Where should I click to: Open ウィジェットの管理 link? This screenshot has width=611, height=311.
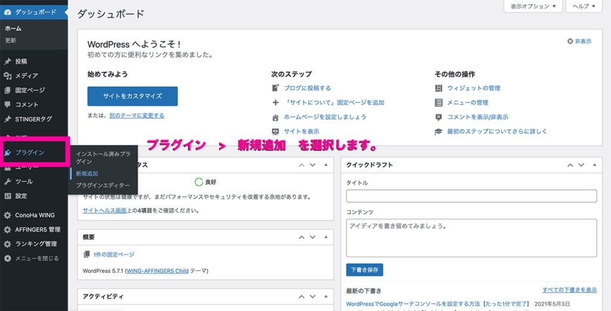(473, 88)
